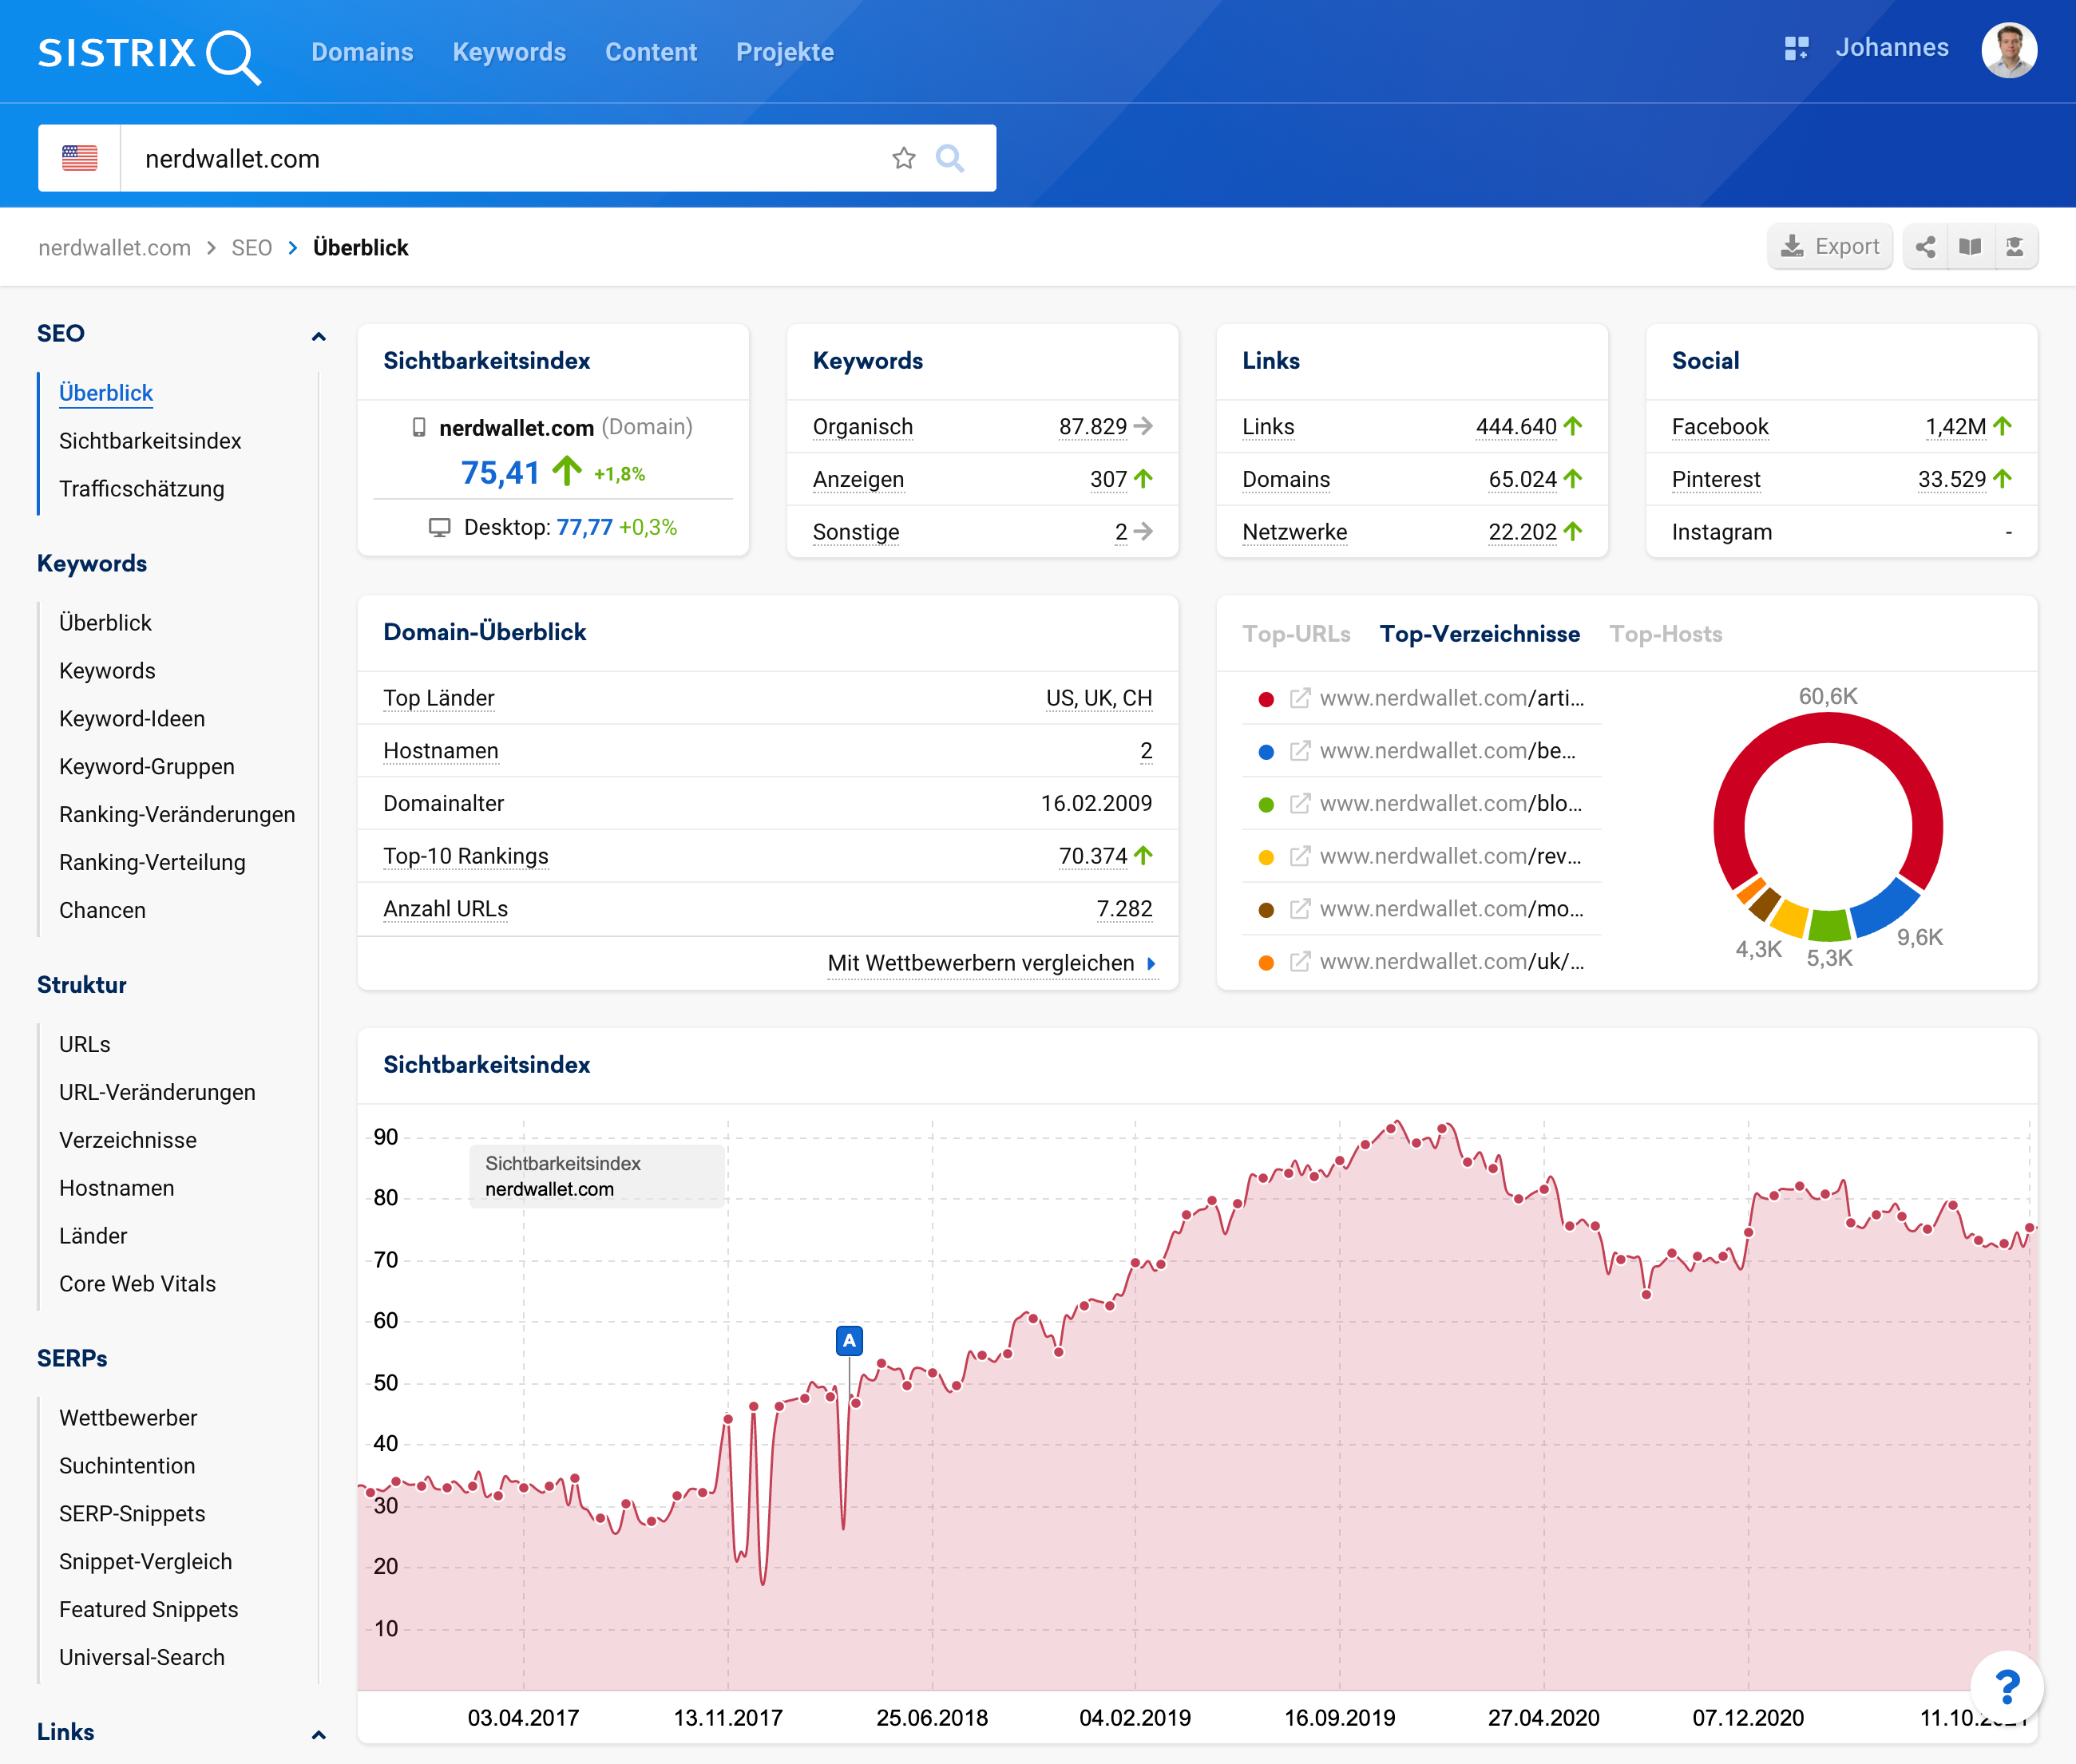
Task: Switch to the Top-Hosts tab
Action: click(x=1665, y=634)
